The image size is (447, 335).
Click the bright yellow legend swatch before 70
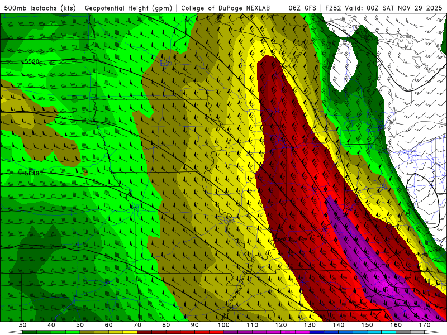point(130,332)
